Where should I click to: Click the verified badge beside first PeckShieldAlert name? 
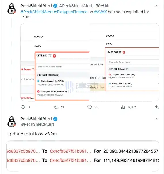click(x=55, y=6)
